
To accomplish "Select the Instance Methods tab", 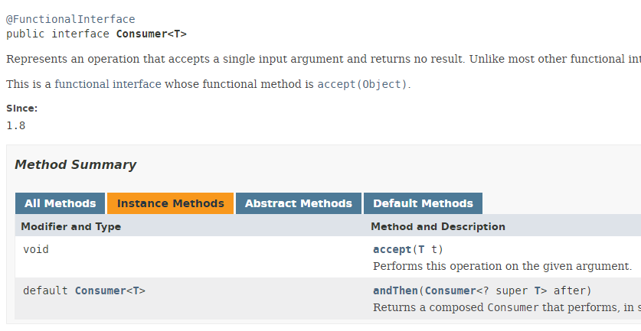I will click(x=170, y=203).
